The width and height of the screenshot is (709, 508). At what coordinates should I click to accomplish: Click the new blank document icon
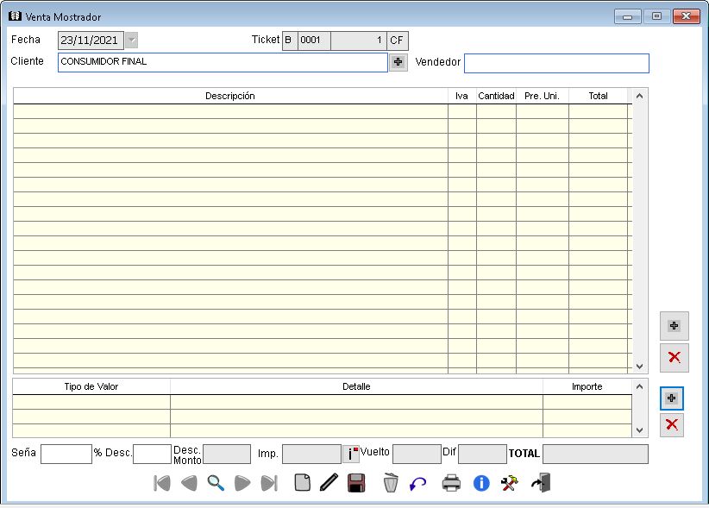coord(302,483)
